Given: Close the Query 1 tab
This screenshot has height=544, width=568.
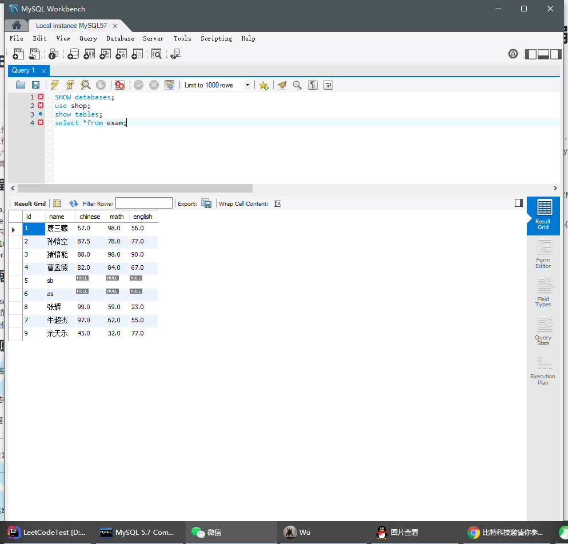Looking at the screenshot, I should (43, 71).
